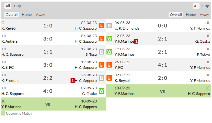Switch left panel to Home matches
Screen dimensions: 212x123
[x=27, y=15]
